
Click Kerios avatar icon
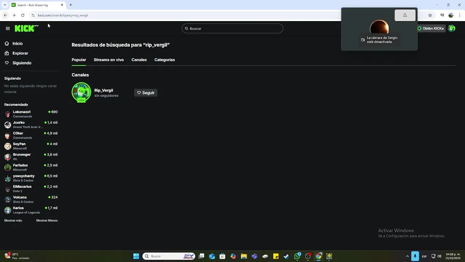pos(8,210)
